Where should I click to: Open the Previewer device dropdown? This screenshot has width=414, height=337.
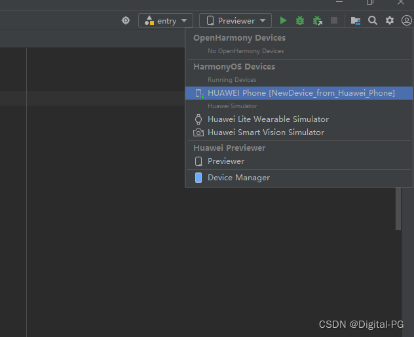[x=235, y=20]
